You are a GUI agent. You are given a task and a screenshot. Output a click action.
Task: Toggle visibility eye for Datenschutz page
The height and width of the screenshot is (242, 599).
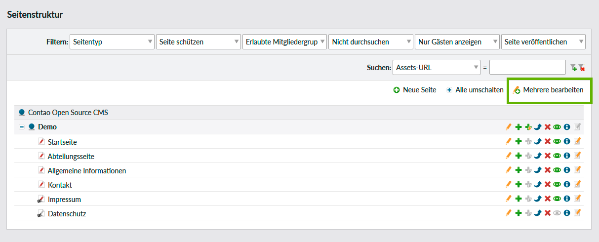(557, 213)
